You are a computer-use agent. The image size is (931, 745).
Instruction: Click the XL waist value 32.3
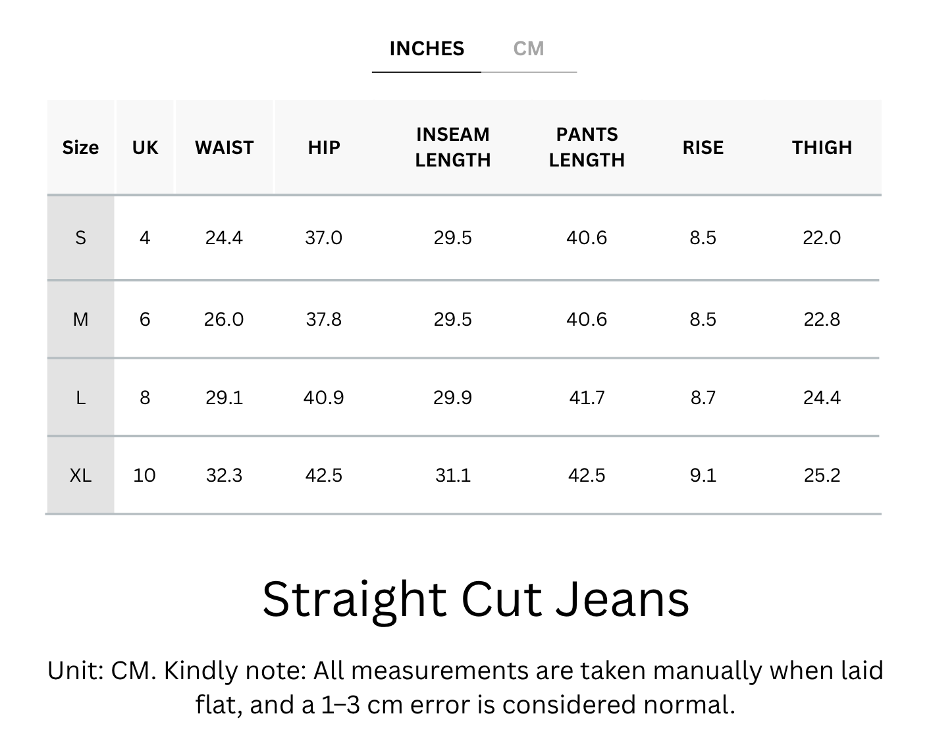click(224, 475)
